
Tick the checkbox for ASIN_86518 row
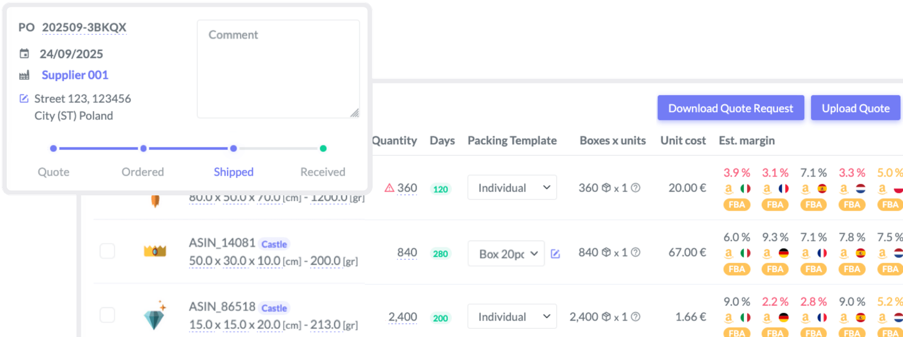pos(107,315)
